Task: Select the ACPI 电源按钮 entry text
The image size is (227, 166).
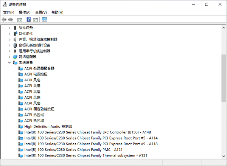Action: (x=36, y=74)
